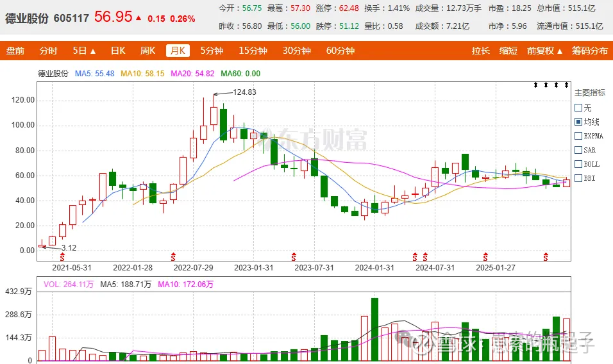Click the rightmost red S marker on the timeline
Viewport: 613px width, 364px height.
[x=546, y=257]
